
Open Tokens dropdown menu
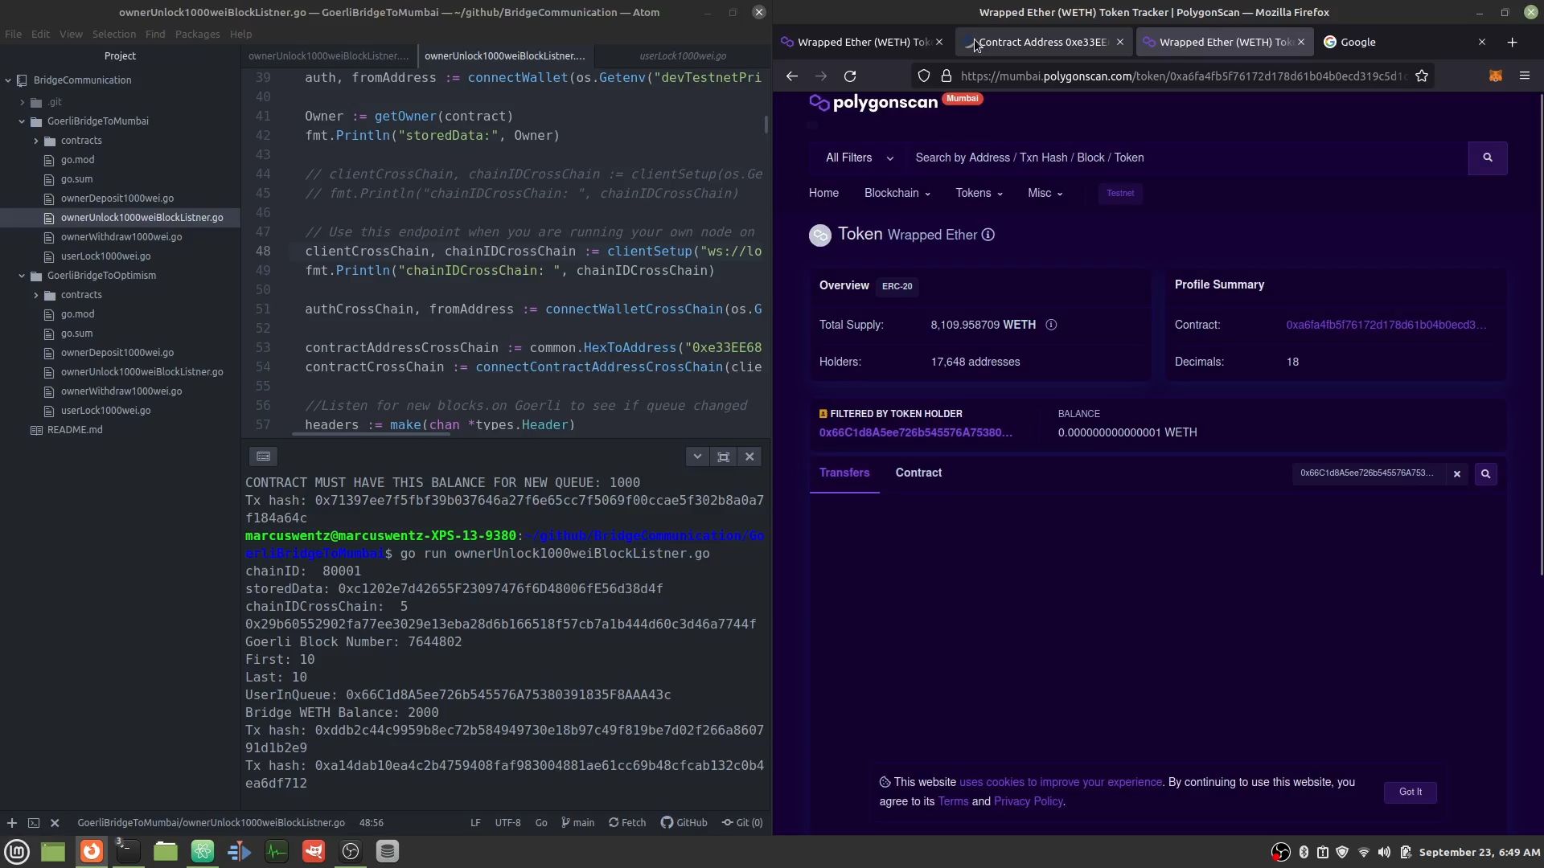coord(979,193)
